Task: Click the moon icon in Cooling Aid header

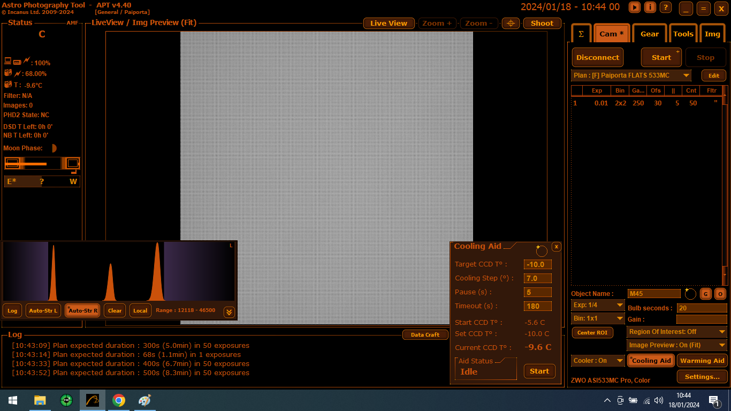Action: tap(541, 250)
